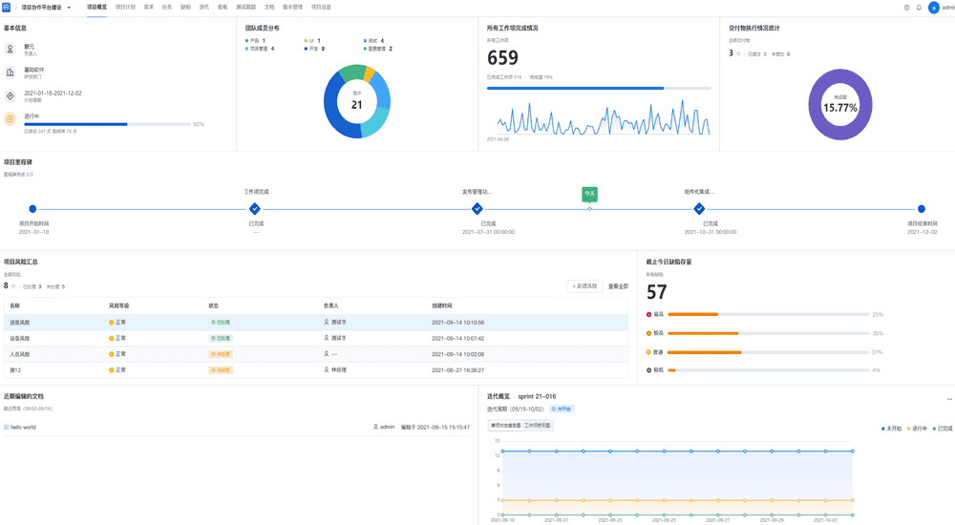Open the hello world document
The height and width of the screenshot is (525, 955).
coord(23,428)
